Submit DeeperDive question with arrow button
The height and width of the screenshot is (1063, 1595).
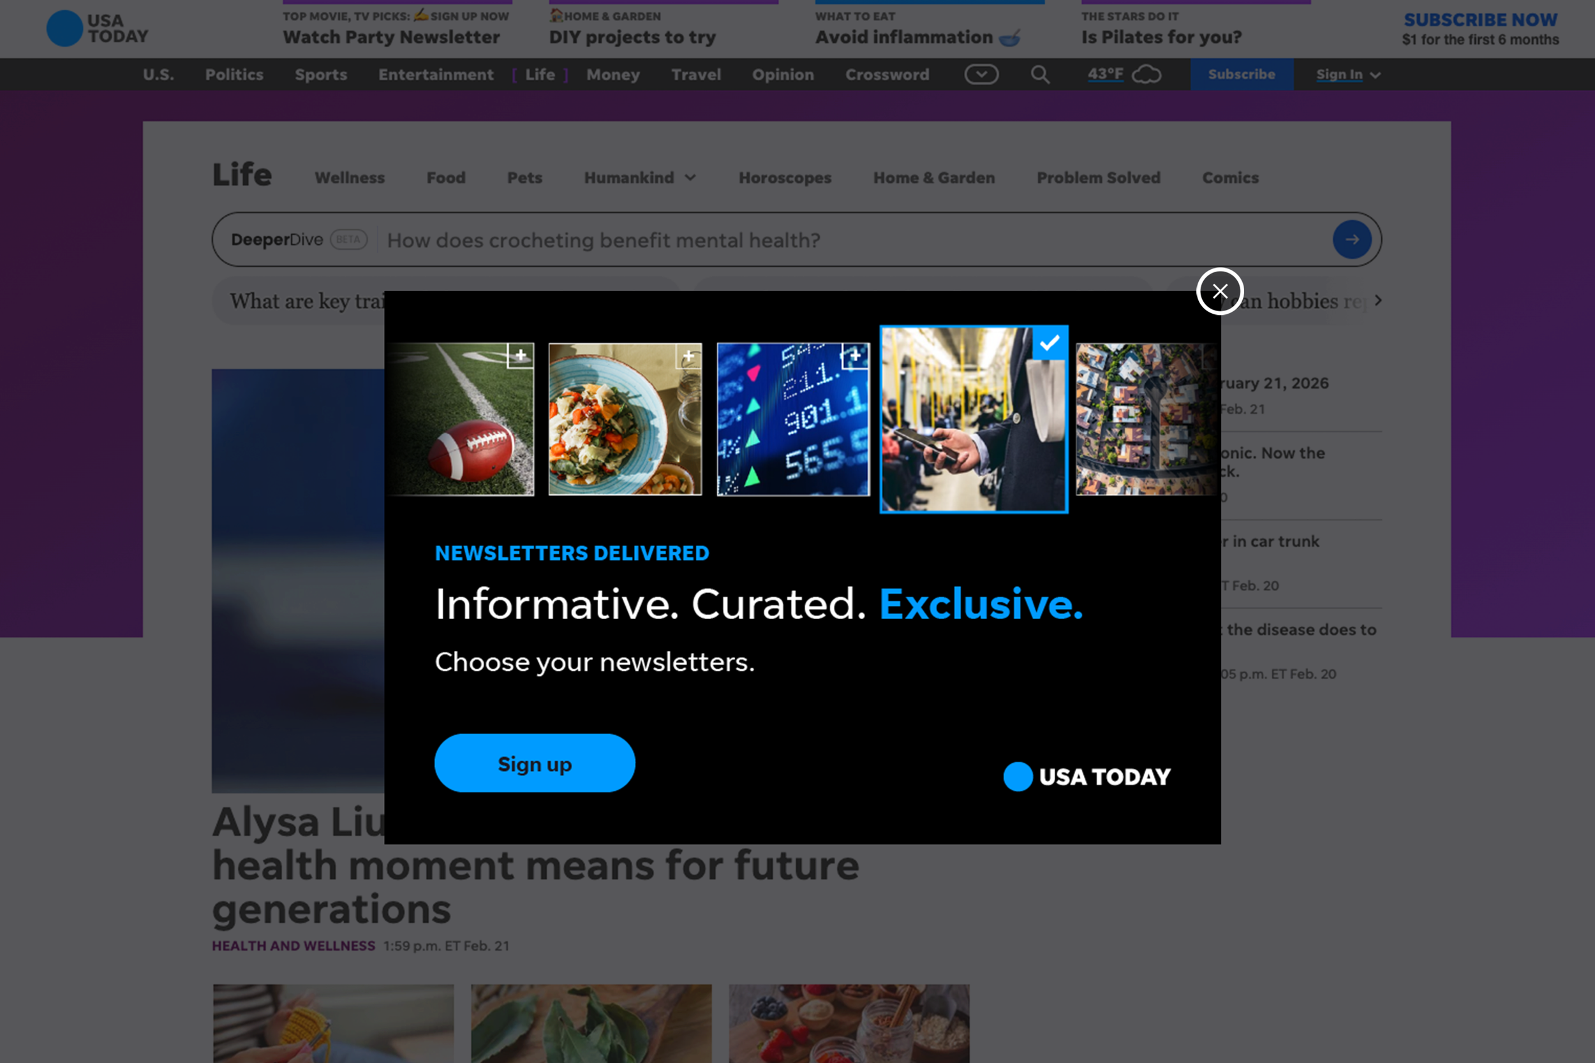point(1351,239)
